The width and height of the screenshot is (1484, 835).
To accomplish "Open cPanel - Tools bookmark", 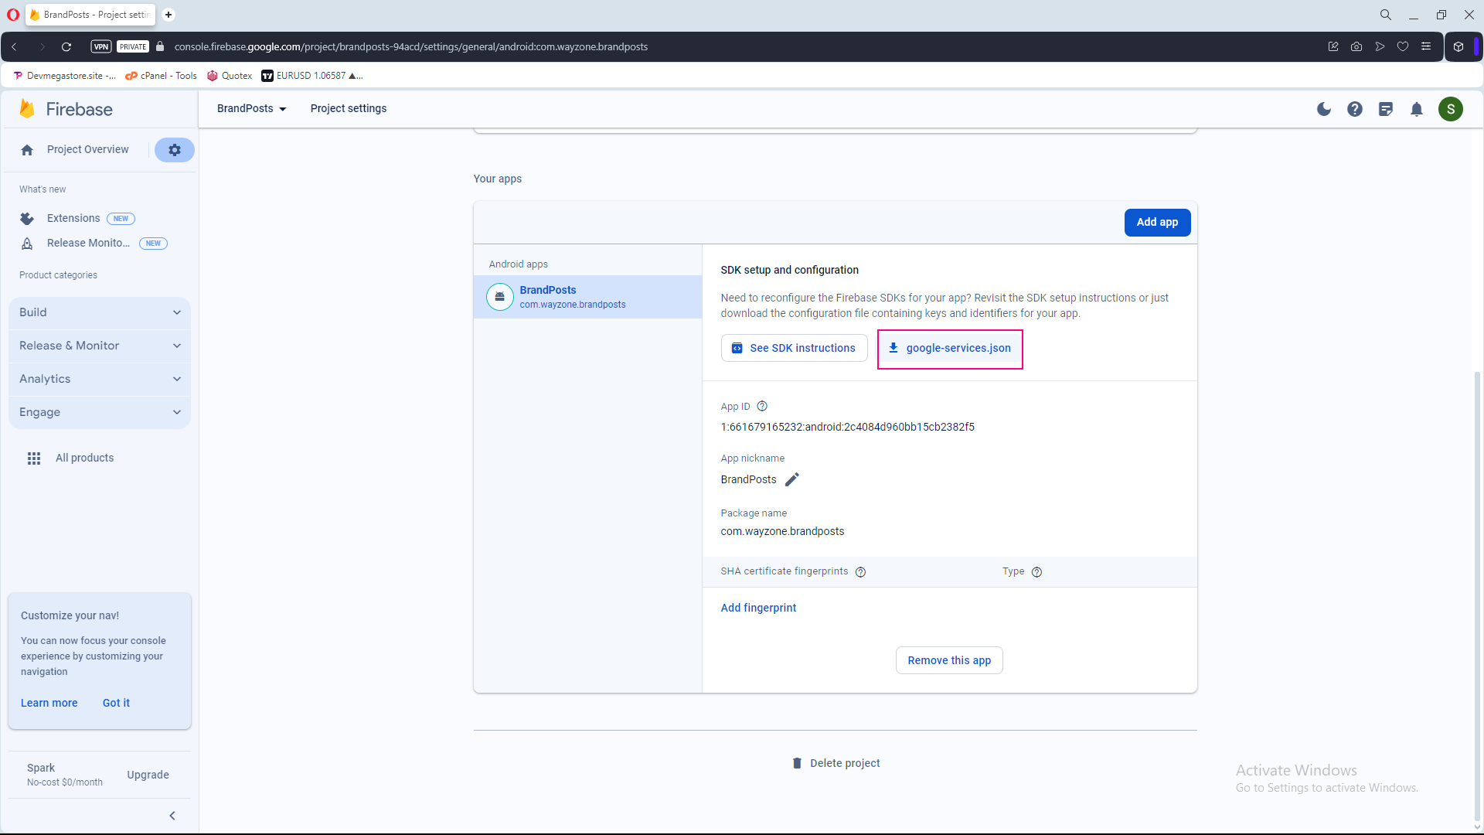I will coord(161,76).
